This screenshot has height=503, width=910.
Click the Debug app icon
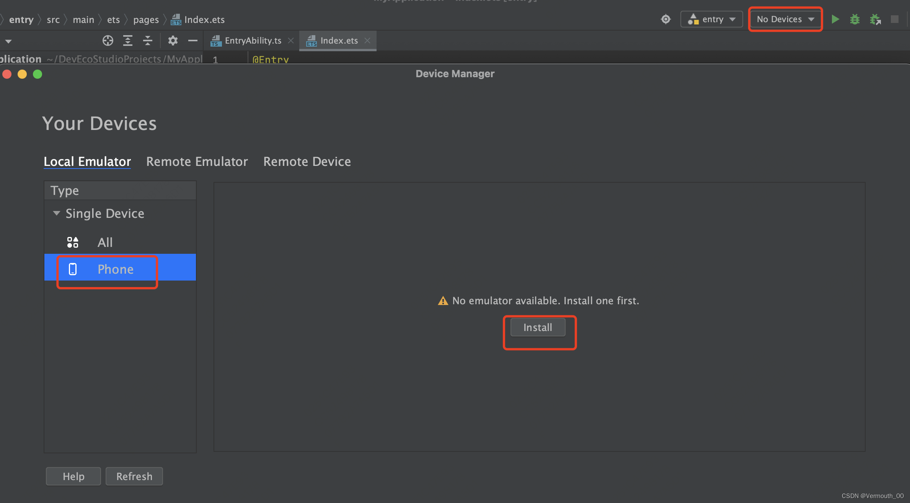point(855,19)
